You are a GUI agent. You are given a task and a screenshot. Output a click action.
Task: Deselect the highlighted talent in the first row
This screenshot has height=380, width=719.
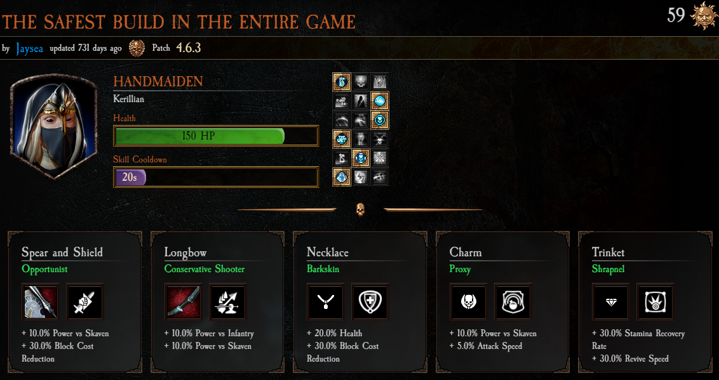coord(342,82)
